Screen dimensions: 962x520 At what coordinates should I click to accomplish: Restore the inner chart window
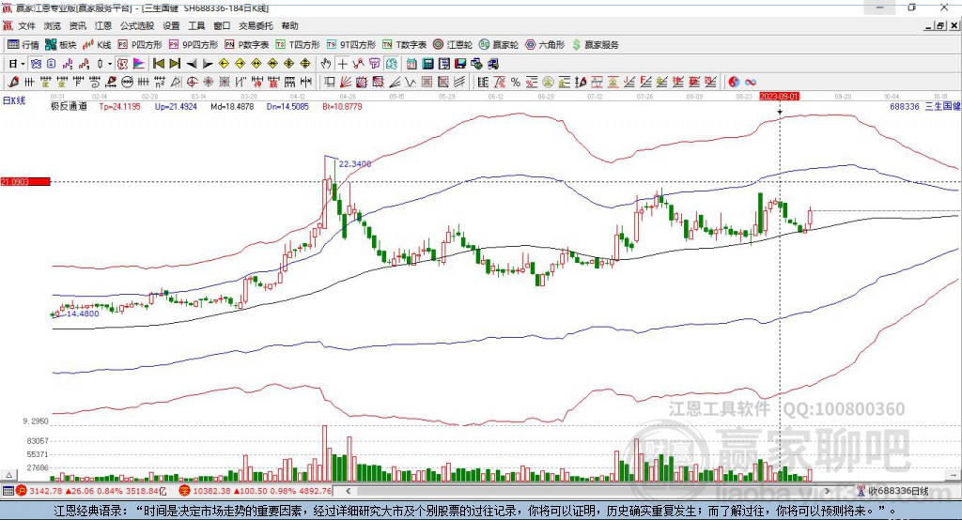(941, 25)
